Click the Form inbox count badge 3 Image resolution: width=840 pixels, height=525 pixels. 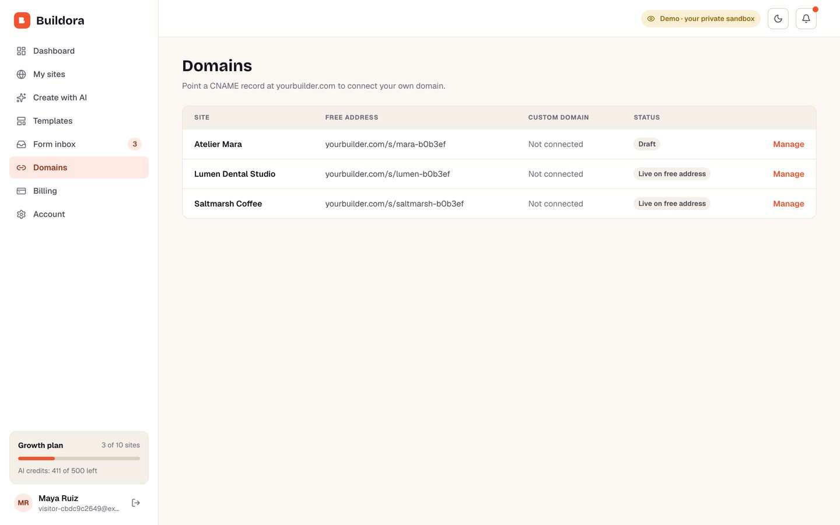tap(135, 144)
